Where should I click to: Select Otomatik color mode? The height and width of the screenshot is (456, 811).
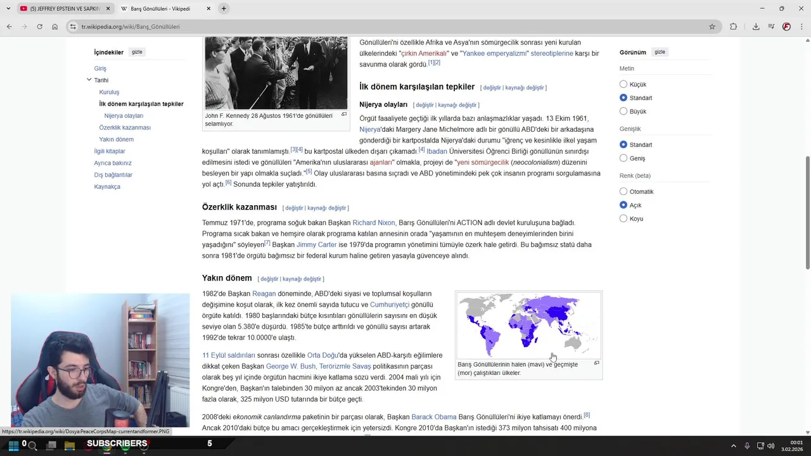(623, 191)
